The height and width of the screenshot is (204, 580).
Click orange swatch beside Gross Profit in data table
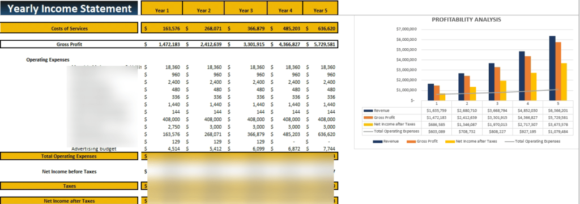pos(368,117)
